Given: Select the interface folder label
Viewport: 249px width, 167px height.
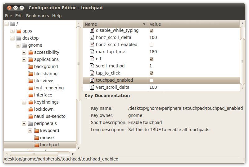Looking at the screenshot, I should pyautogui.click(x=43, y=95).
